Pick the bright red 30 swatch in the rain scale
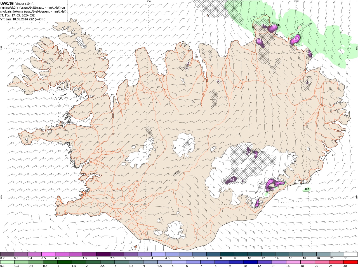358x268 pixels. click(350, 262)
